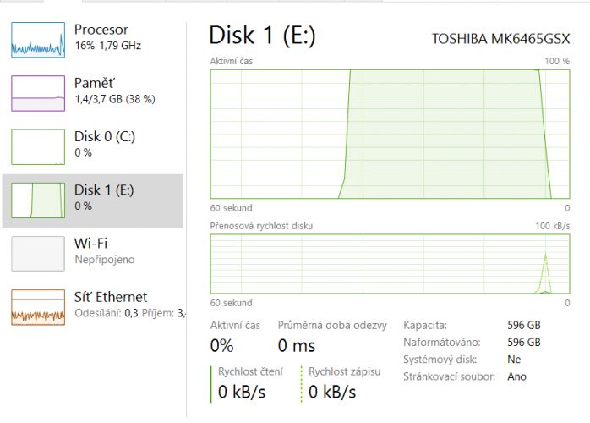
Task: Choose Wi-Fi label in resource list
Action: click(90, 244)
